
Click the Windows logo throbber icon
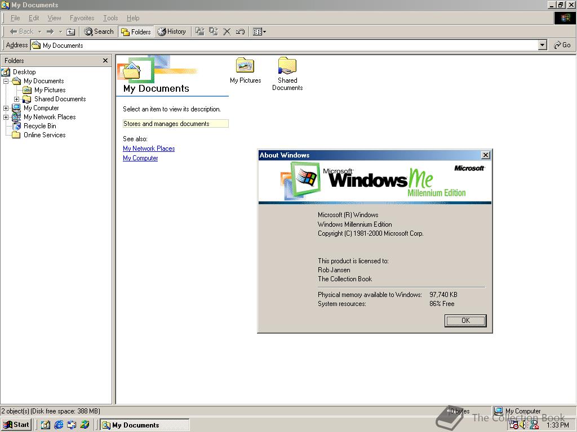point(565,18)
